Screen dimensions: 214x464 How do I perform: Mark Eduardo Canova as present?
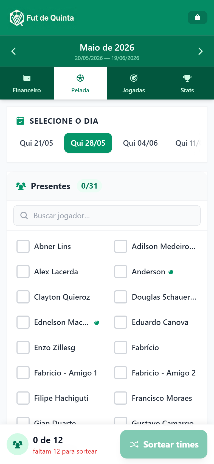click(121, 322)
